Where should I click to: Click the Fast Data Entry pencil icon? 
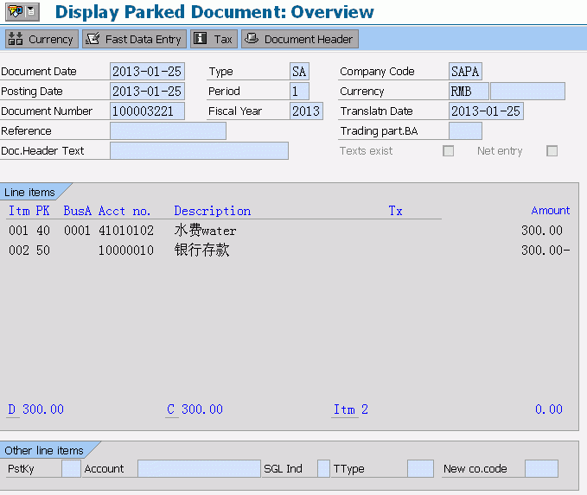coord(93,39)
